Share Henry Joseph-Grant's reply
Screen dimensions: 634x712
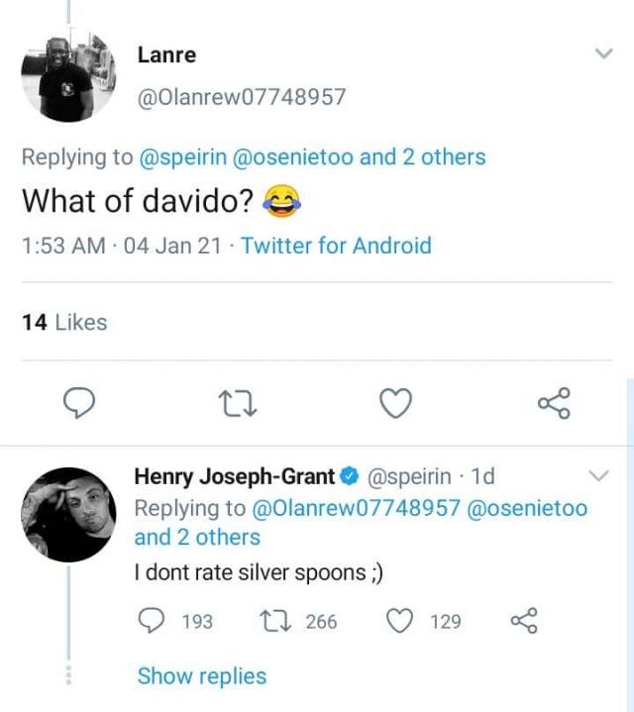click(x=522, y=621)
